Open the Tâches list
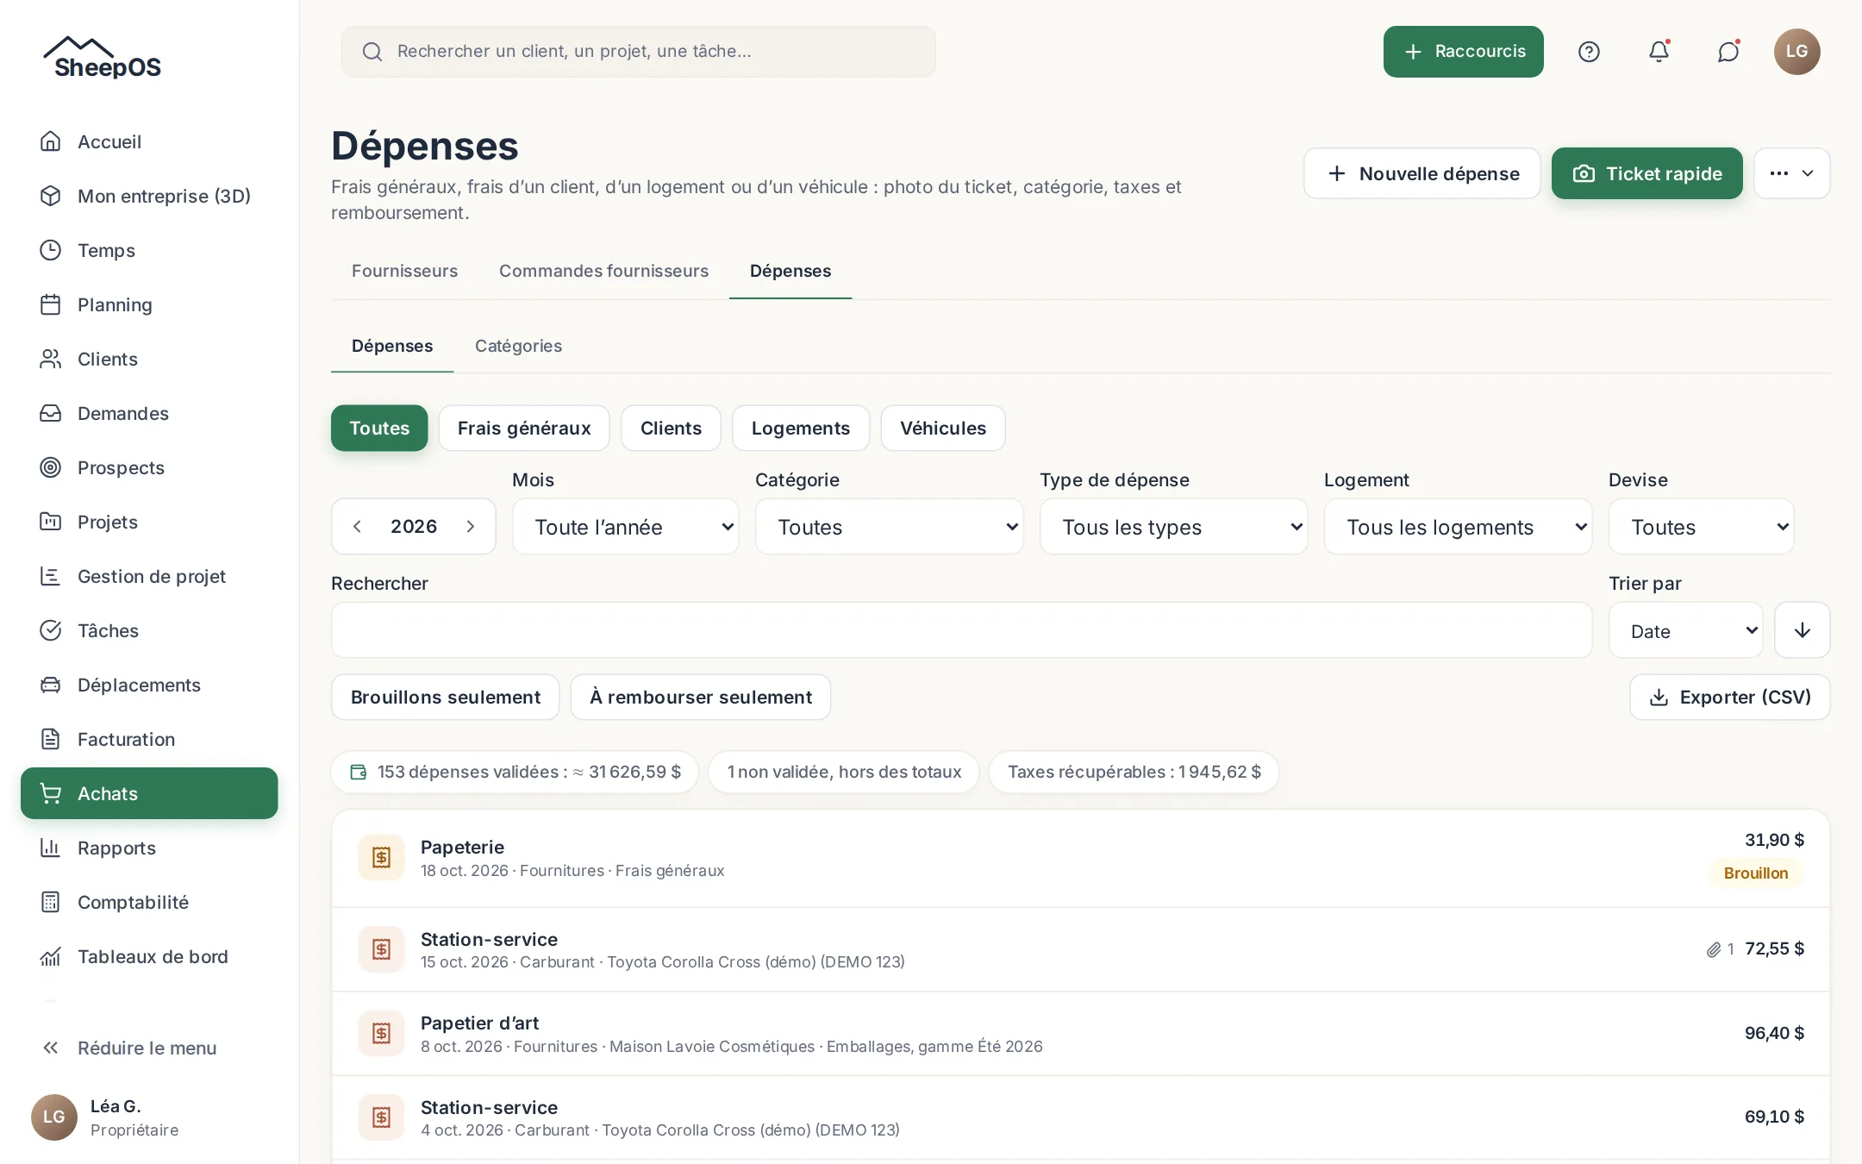1862x1164 pixels. tap(149, 630)
